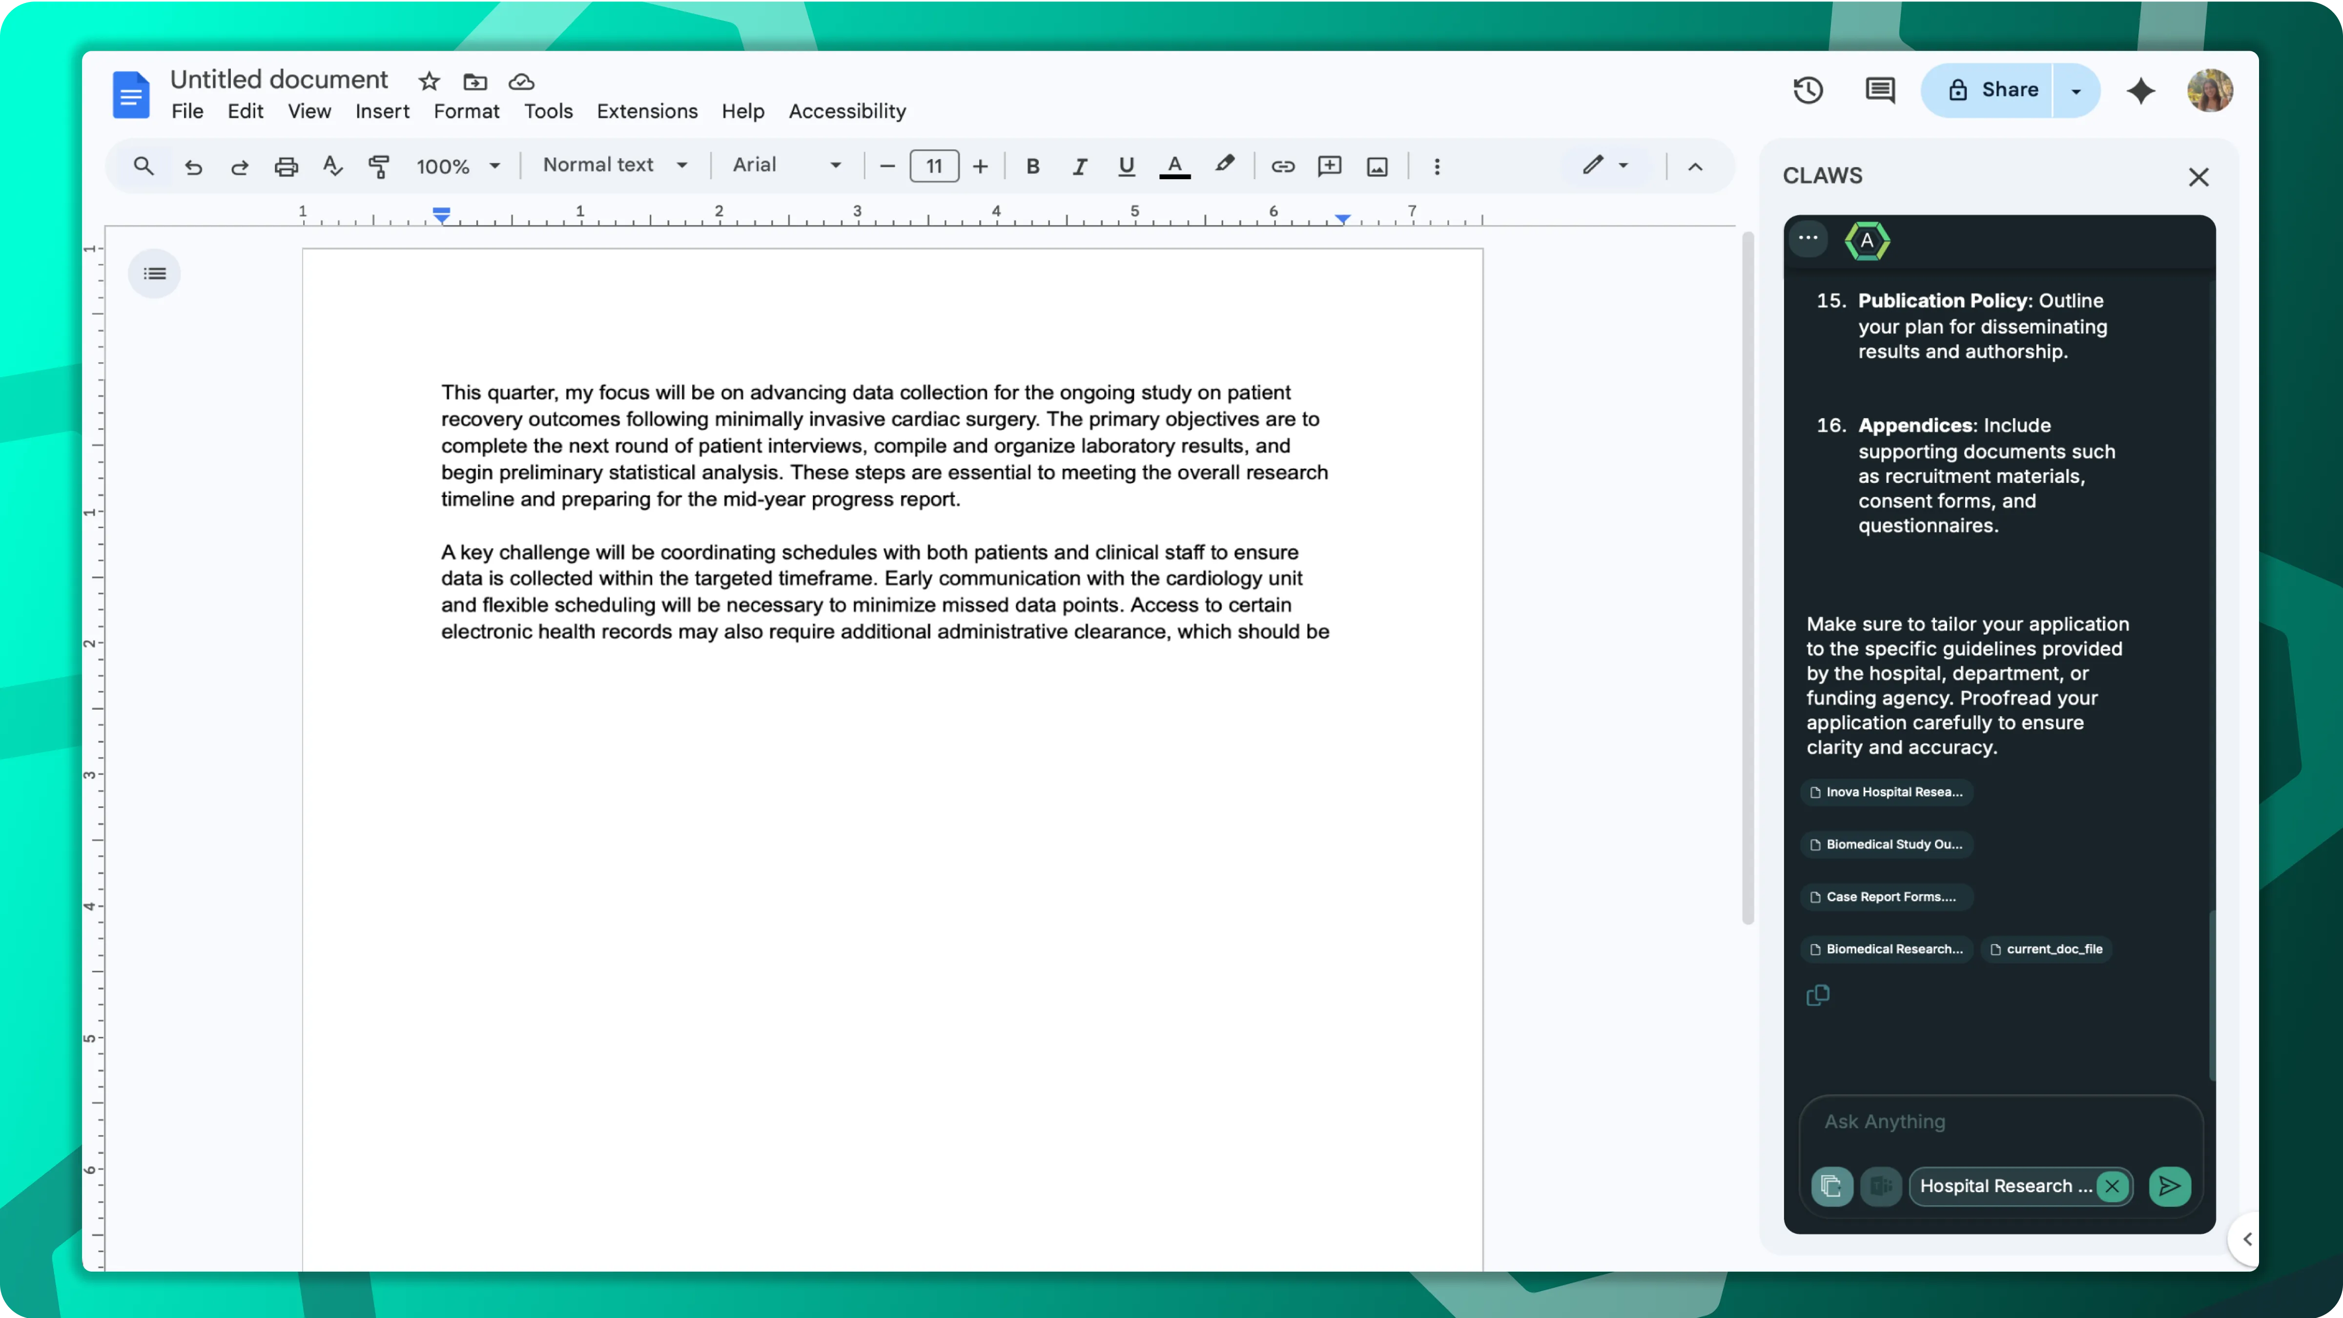Open the Inova Hospital Resea... file chip

pos(1886,792)
